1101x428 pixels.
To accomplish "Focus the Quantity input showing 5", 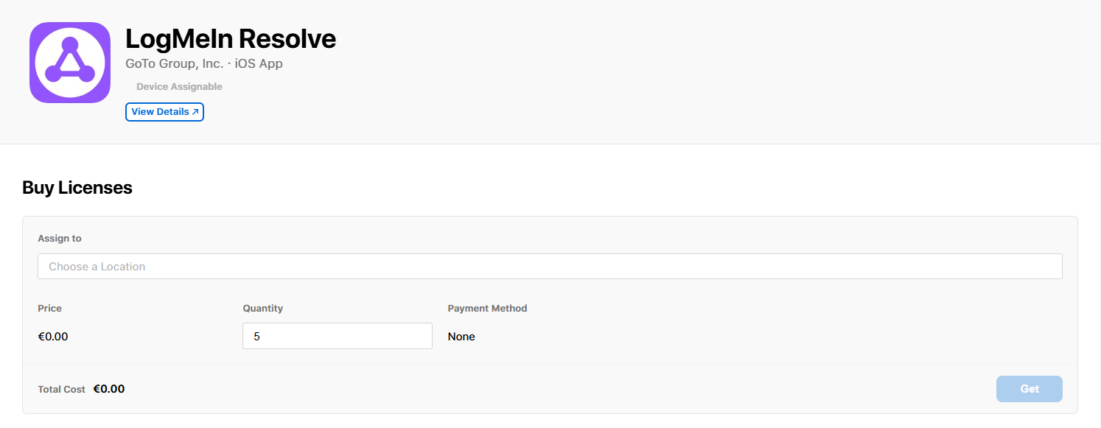I will [338, 337].
